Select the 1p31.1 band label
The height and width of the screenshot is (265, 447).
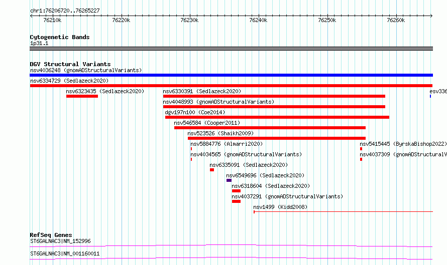point(39,43)
